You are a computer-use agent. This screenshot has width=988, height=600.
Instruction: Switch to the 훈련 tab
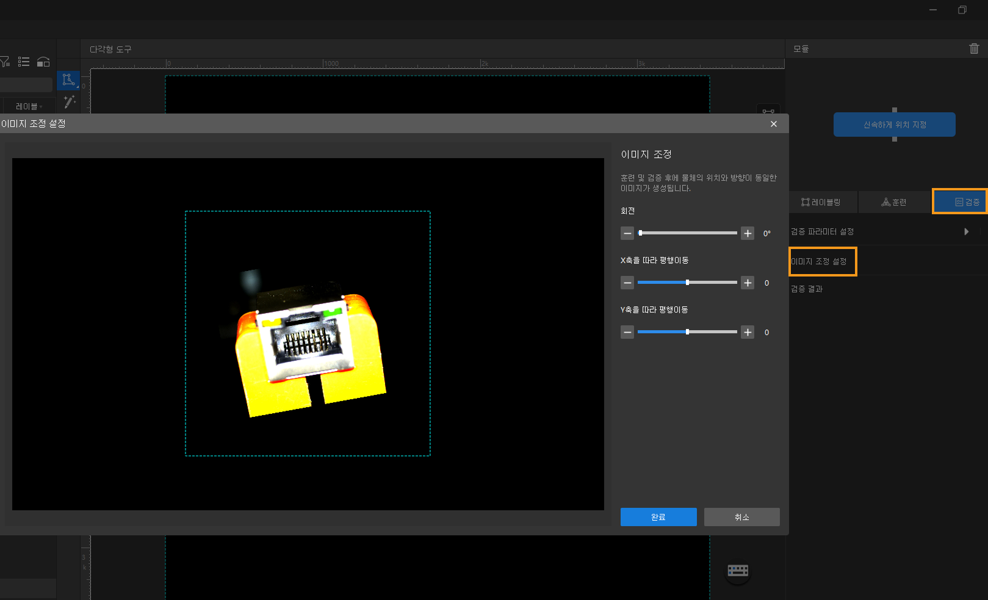pyautogui.click(x=894, y=202)
